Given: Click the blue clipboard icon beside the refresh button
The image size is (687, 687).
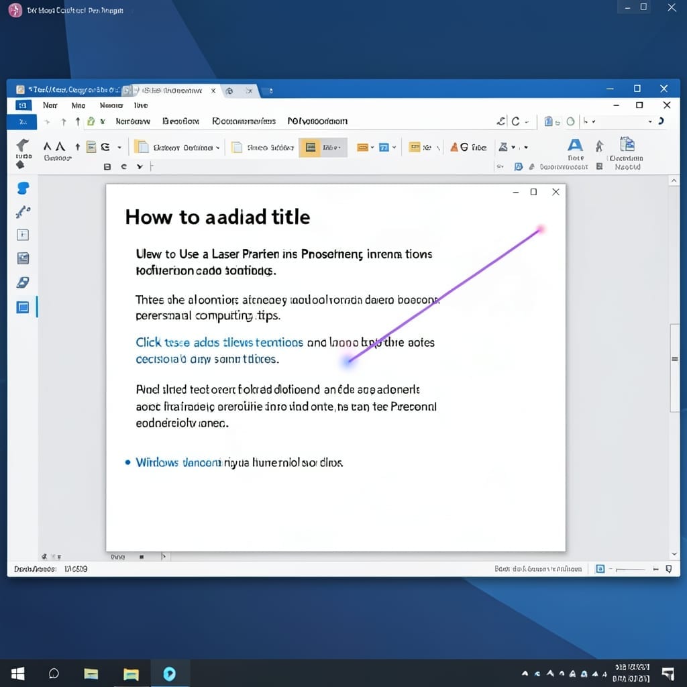Looking at the screenshot, I should [x=548, y=121].
